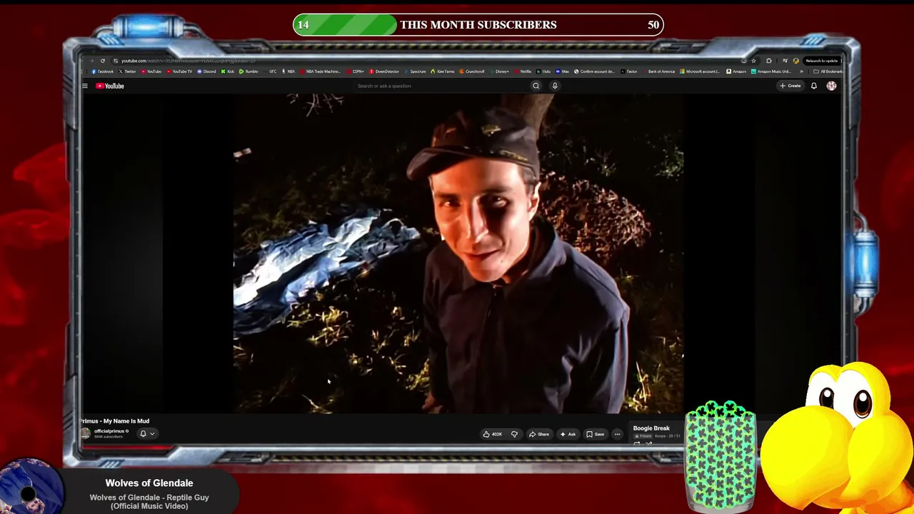Click the Boogie Break playlist title
This screenshot has width=914, height=514.
coord(651,428)
